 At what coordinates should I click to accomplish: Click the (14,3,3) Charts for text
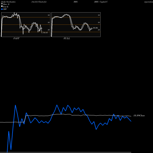tap(39, 2)
